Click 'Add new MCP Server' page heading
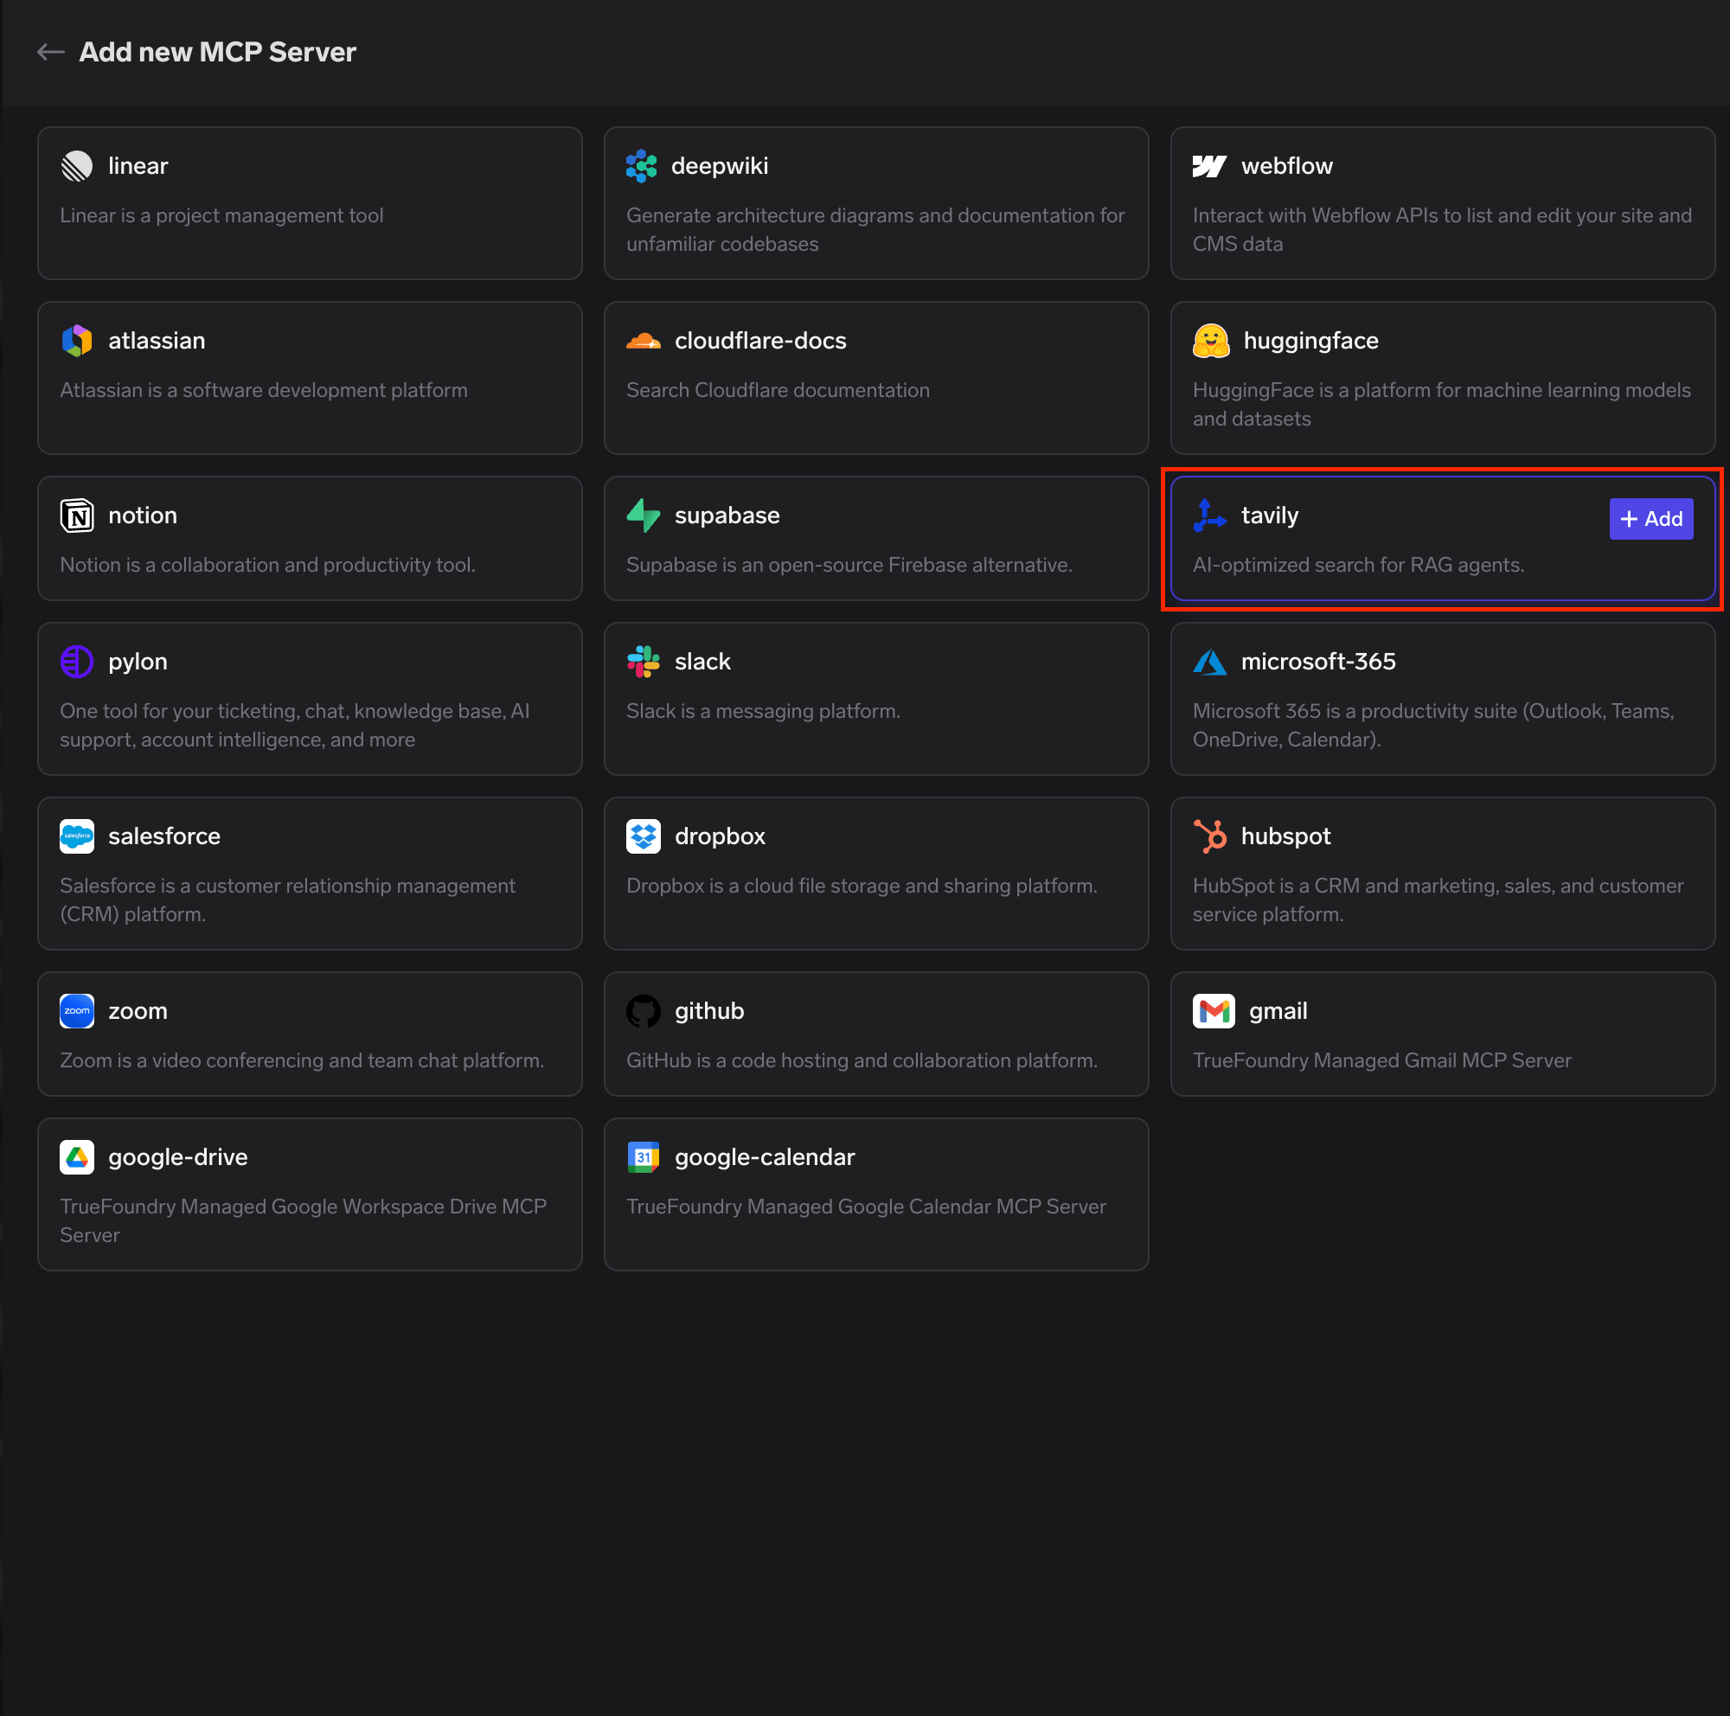Viewport: 1730px width, 1716px height. point(218,52)
